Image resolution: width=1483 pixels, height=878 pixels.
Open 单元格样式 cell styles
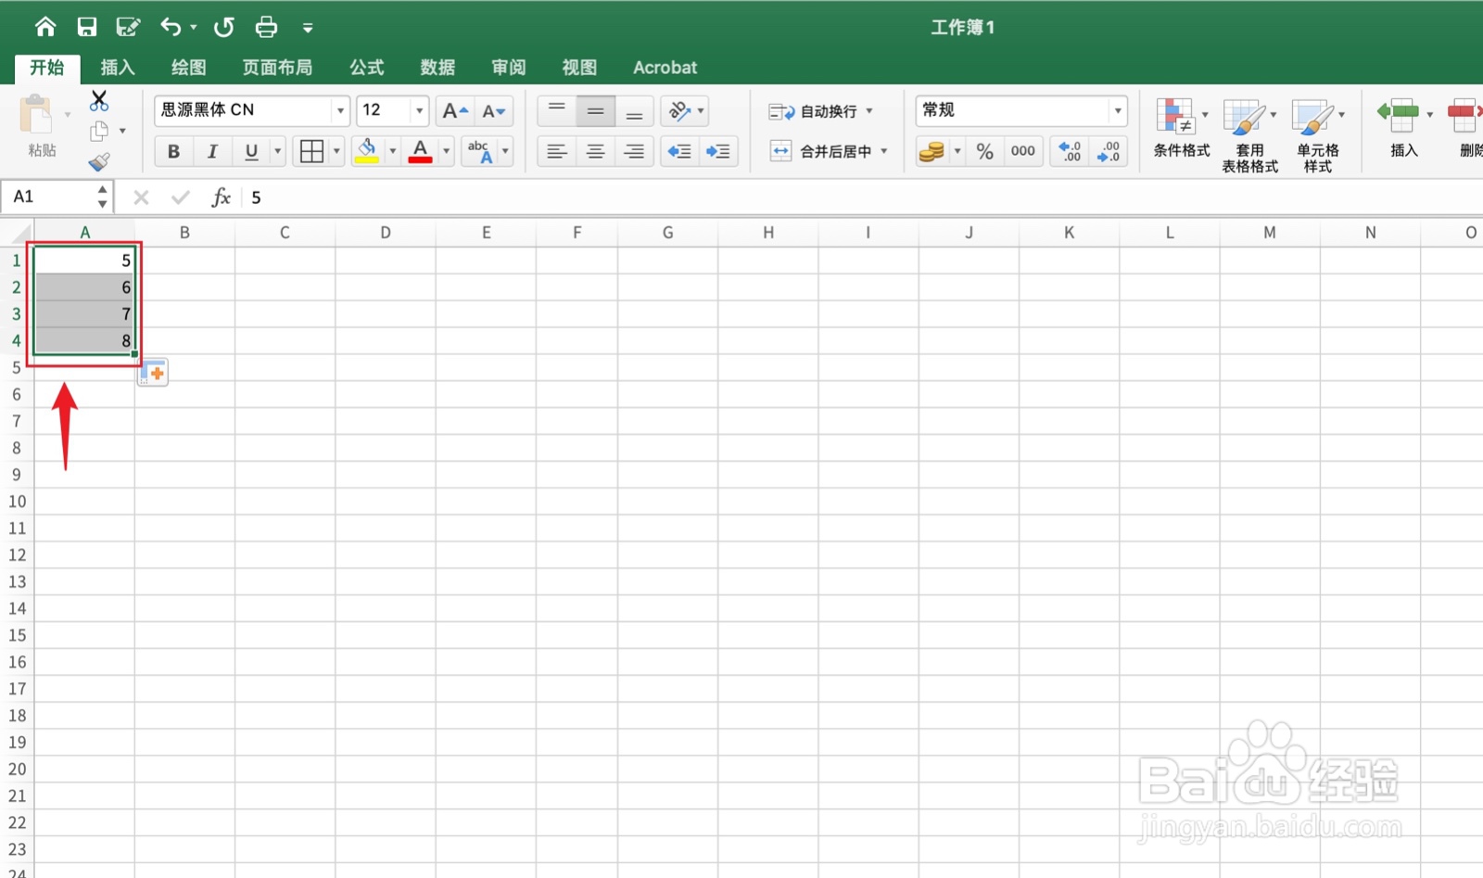(x=1317, y=136)
